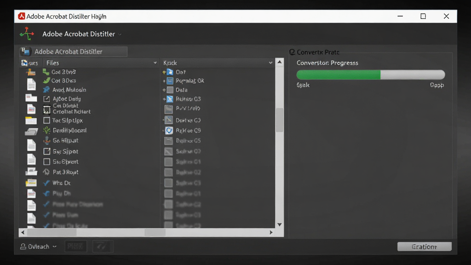Viewport: 471px width, 265px height.
Task: Click the yellow card icon beside 'Wha Dt'
Action: click(x=31, y=183)
